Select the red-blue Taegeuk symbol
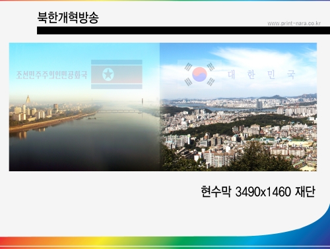330x249 pixels. [199, 74]
